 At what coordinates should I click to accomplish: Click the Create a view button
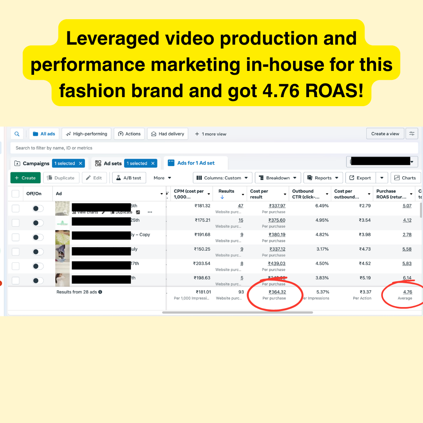(385, 134)
